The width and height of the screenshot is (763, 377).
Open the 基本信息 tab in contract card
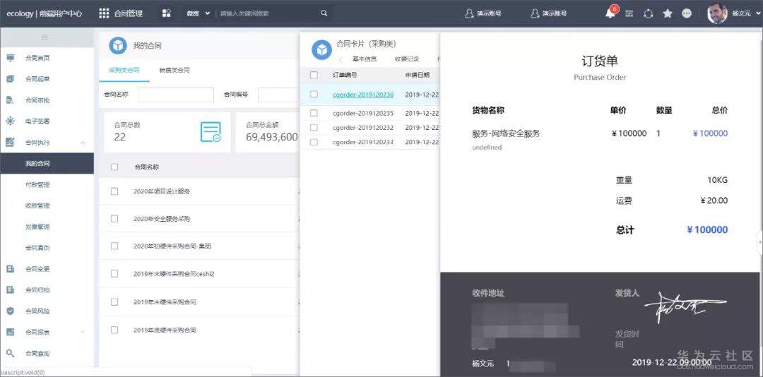coord(365,59)
